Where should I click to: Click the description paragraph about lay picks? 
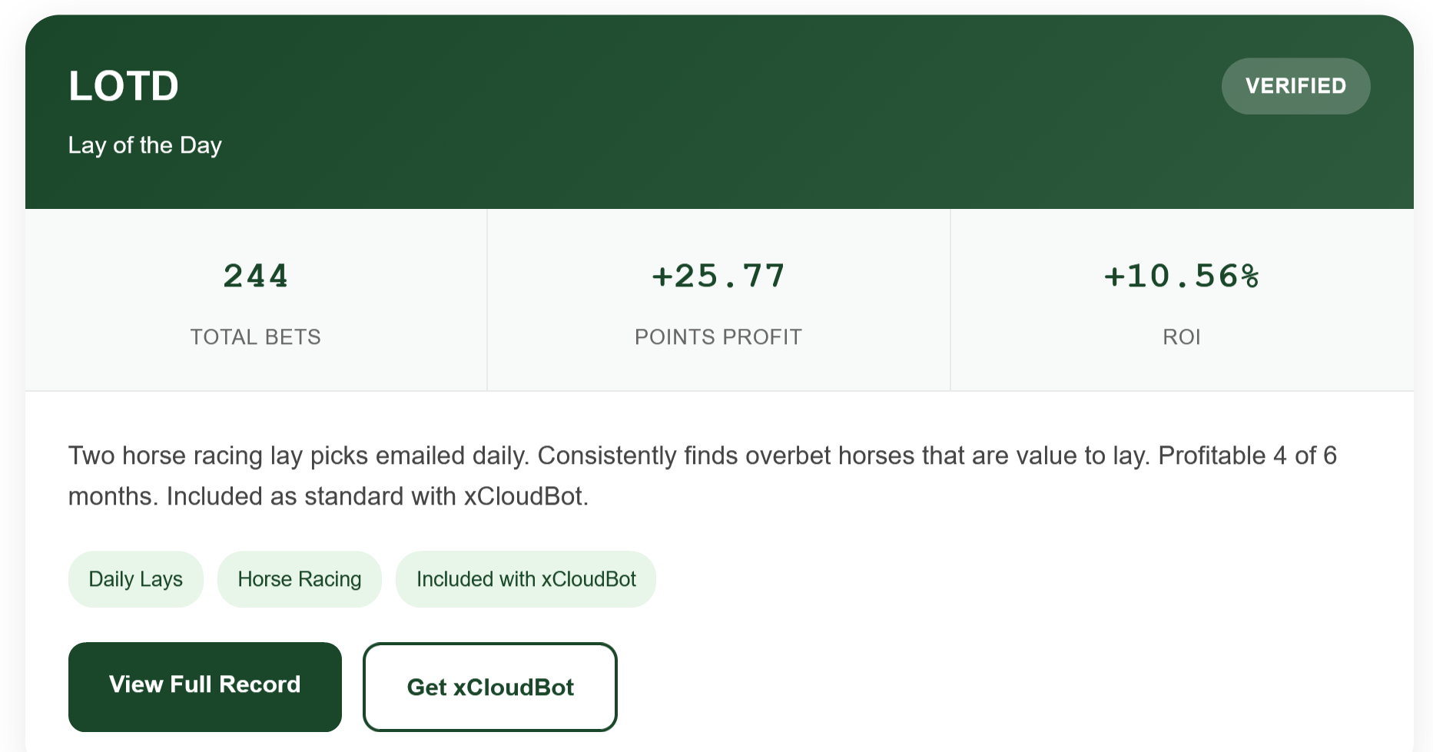(692, 456)
